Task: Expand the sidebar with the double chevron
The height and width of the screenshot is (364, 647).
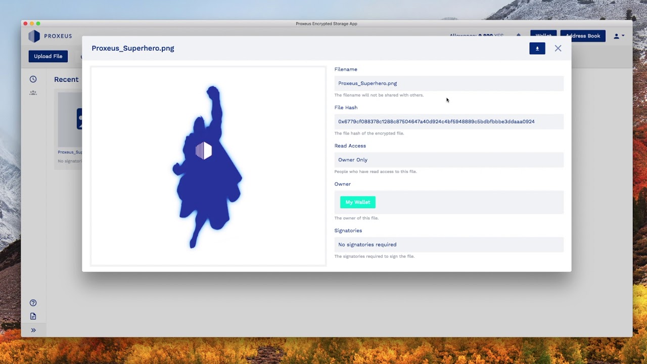Action: click(x=33, y=330)
